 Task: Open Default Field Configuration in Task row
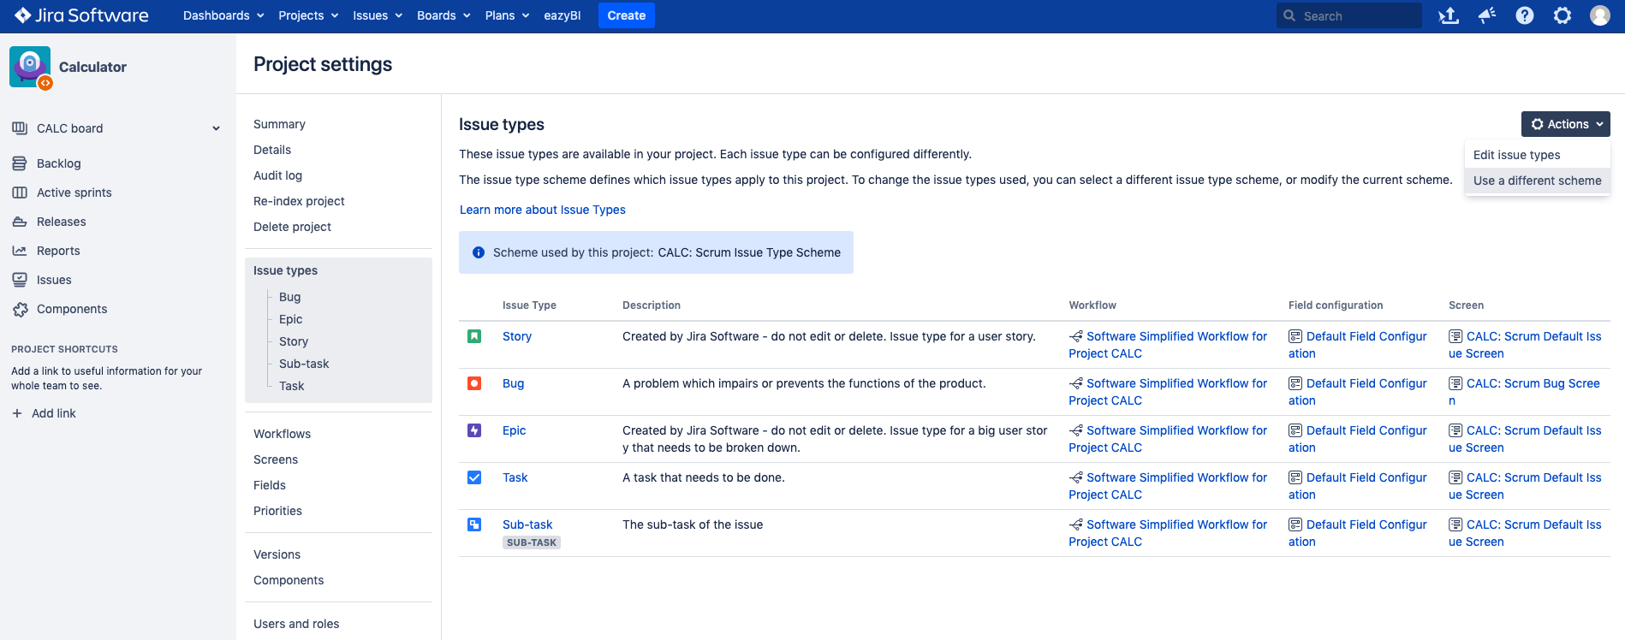pos(1358,486)
